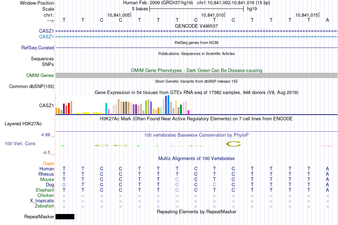
Task: Click the Human Feb. 2009 (GRCh37/hg19) assembly text
Action: point(158,3)
